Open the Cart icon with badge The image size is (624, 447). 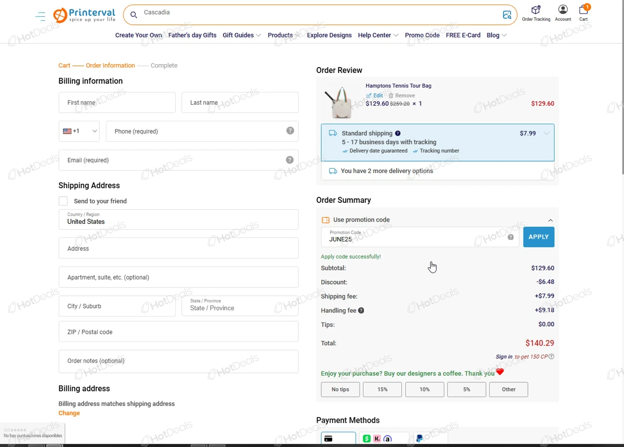click(x=583, y=10)
